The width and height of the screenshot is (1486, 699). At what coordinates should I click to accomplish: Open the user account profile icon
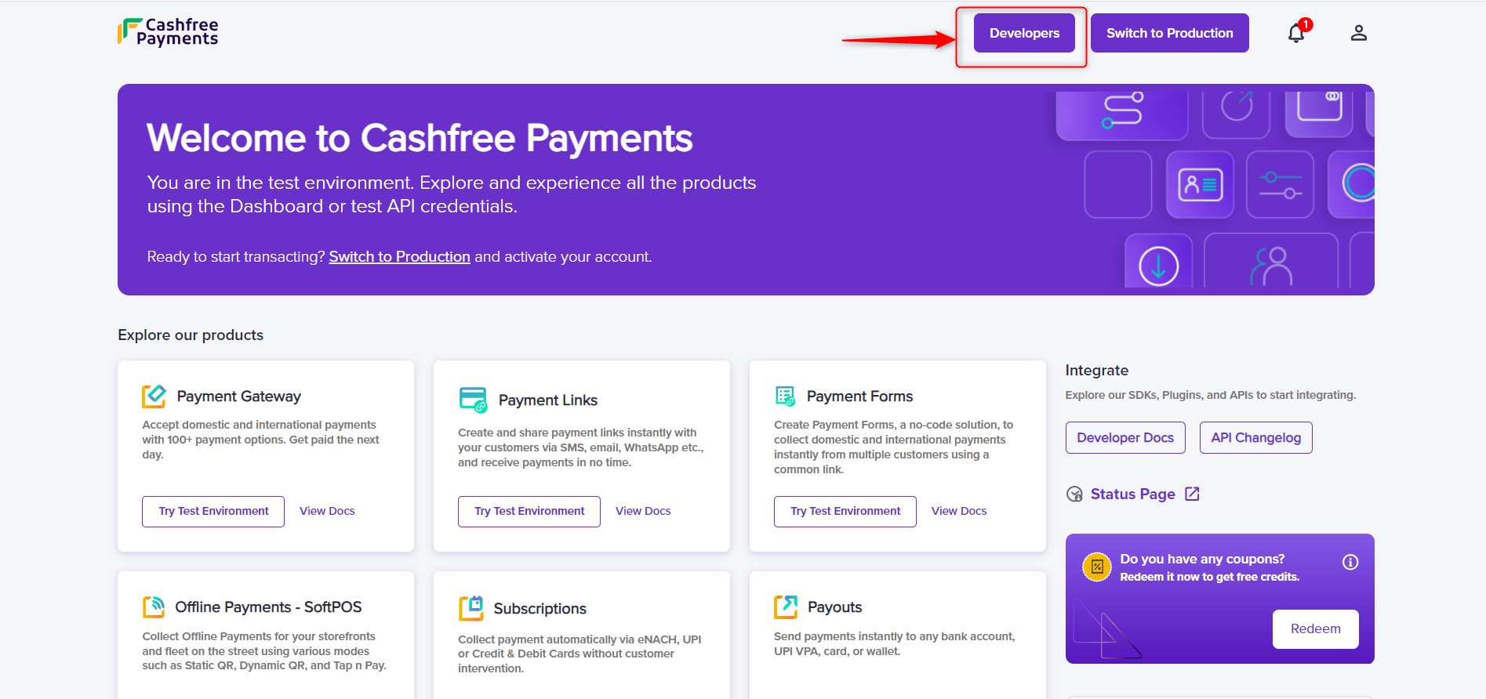tap(1359, 33)
